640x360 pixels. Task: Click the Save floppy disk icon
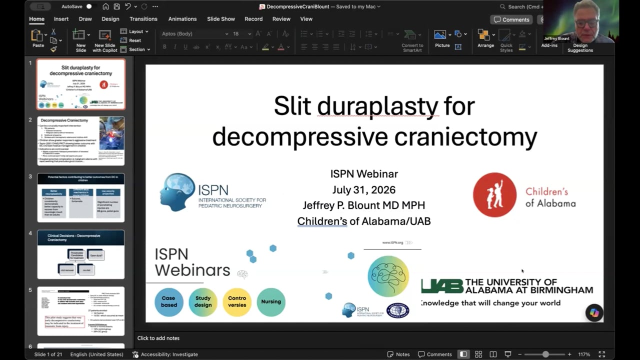[116, 6]
